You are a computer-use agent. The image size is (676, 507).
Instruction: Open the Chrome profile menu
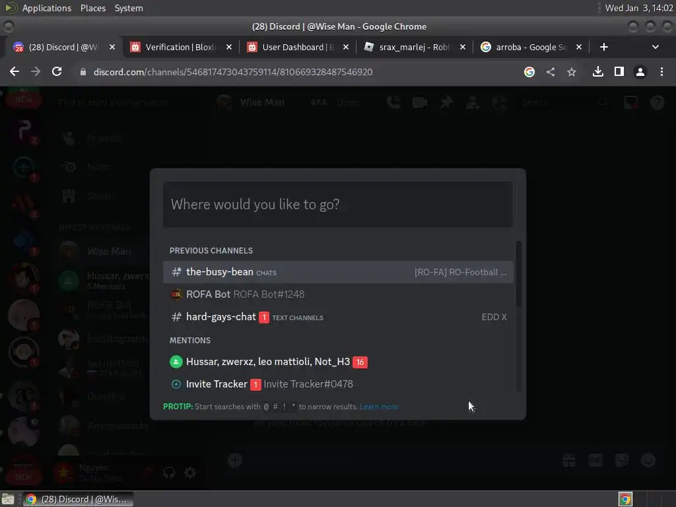(640, 72)
